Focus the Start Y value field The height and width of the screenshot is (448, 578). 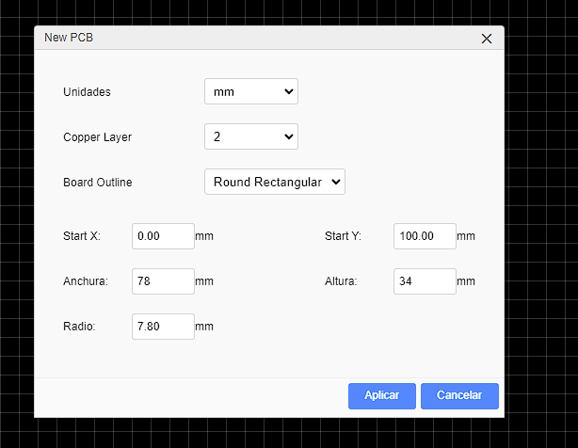tap(425, 236)
